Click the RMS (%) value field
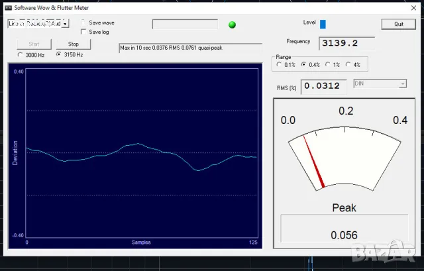 coord(325,86)
